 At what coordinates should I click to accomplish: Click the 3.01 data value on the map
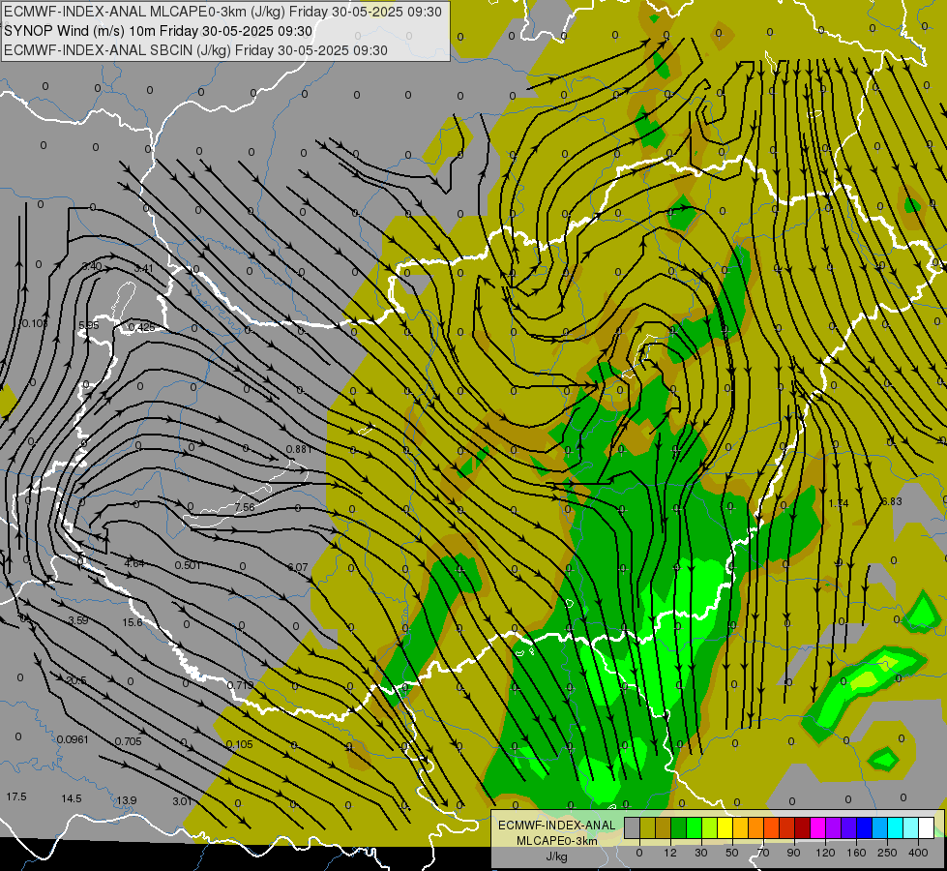tap(182, 801)
